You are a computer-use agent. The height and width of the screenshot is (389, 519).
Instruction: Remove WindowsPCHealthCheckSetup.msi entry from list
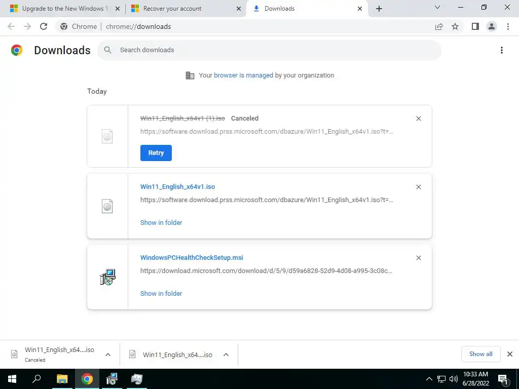(418, 258)
